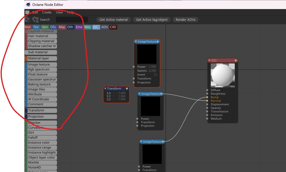Click inside the Search input field
This screenshot has width=286, height=172.
(72, 20)
